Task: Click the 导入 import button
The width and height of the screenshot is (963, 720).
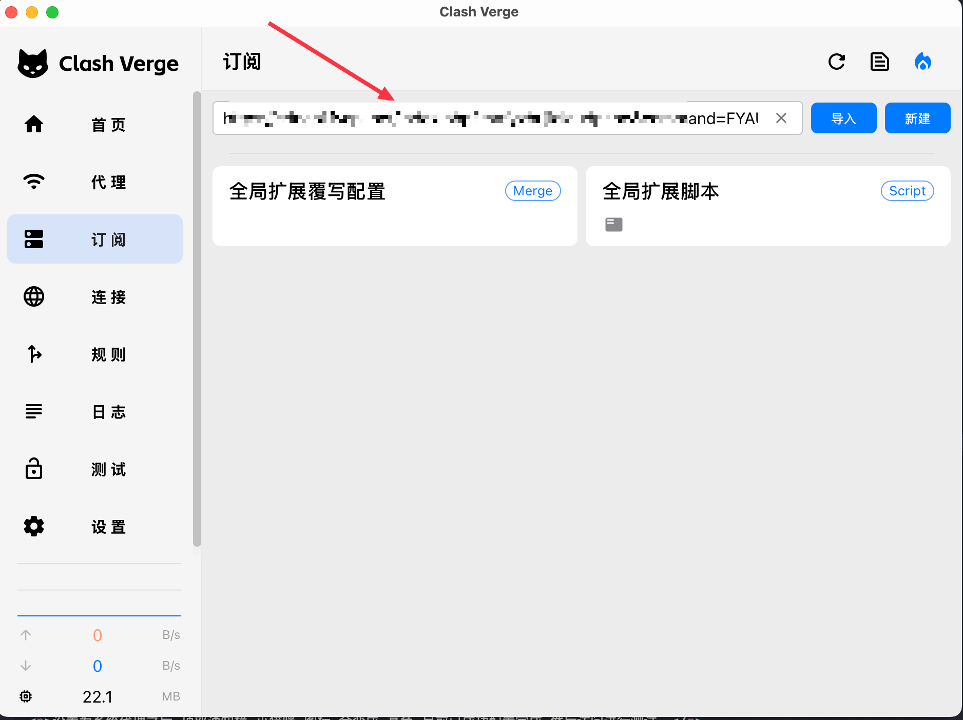Action: 843,118
